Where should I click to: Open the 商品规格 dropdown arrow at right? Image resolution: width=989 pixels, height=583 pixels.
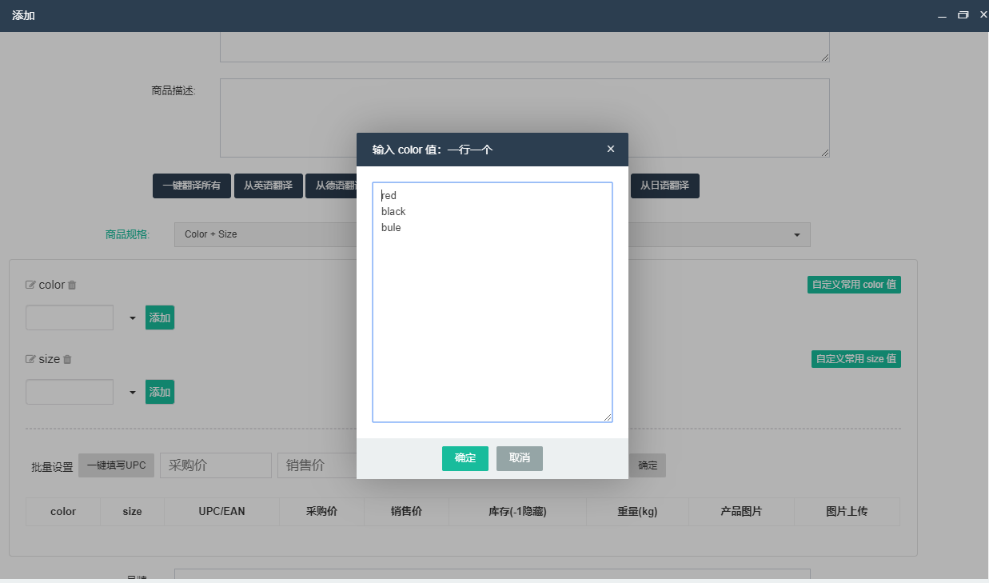coord(797,235)
